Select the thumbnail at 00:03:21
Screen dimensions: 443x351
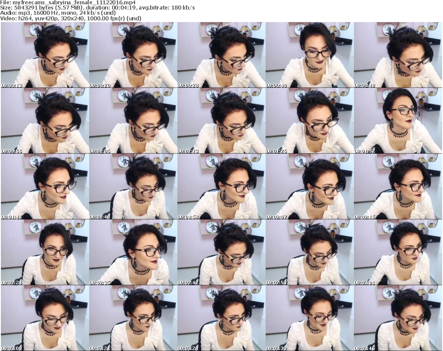point(133,318)
